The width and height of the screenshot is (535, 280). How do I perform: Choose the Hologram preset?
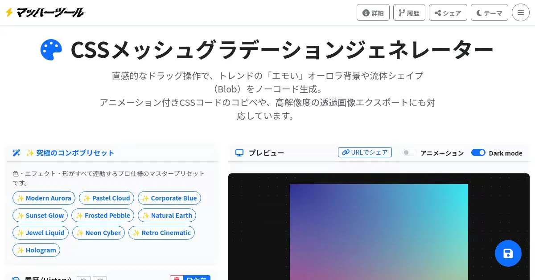pos(36,250)
